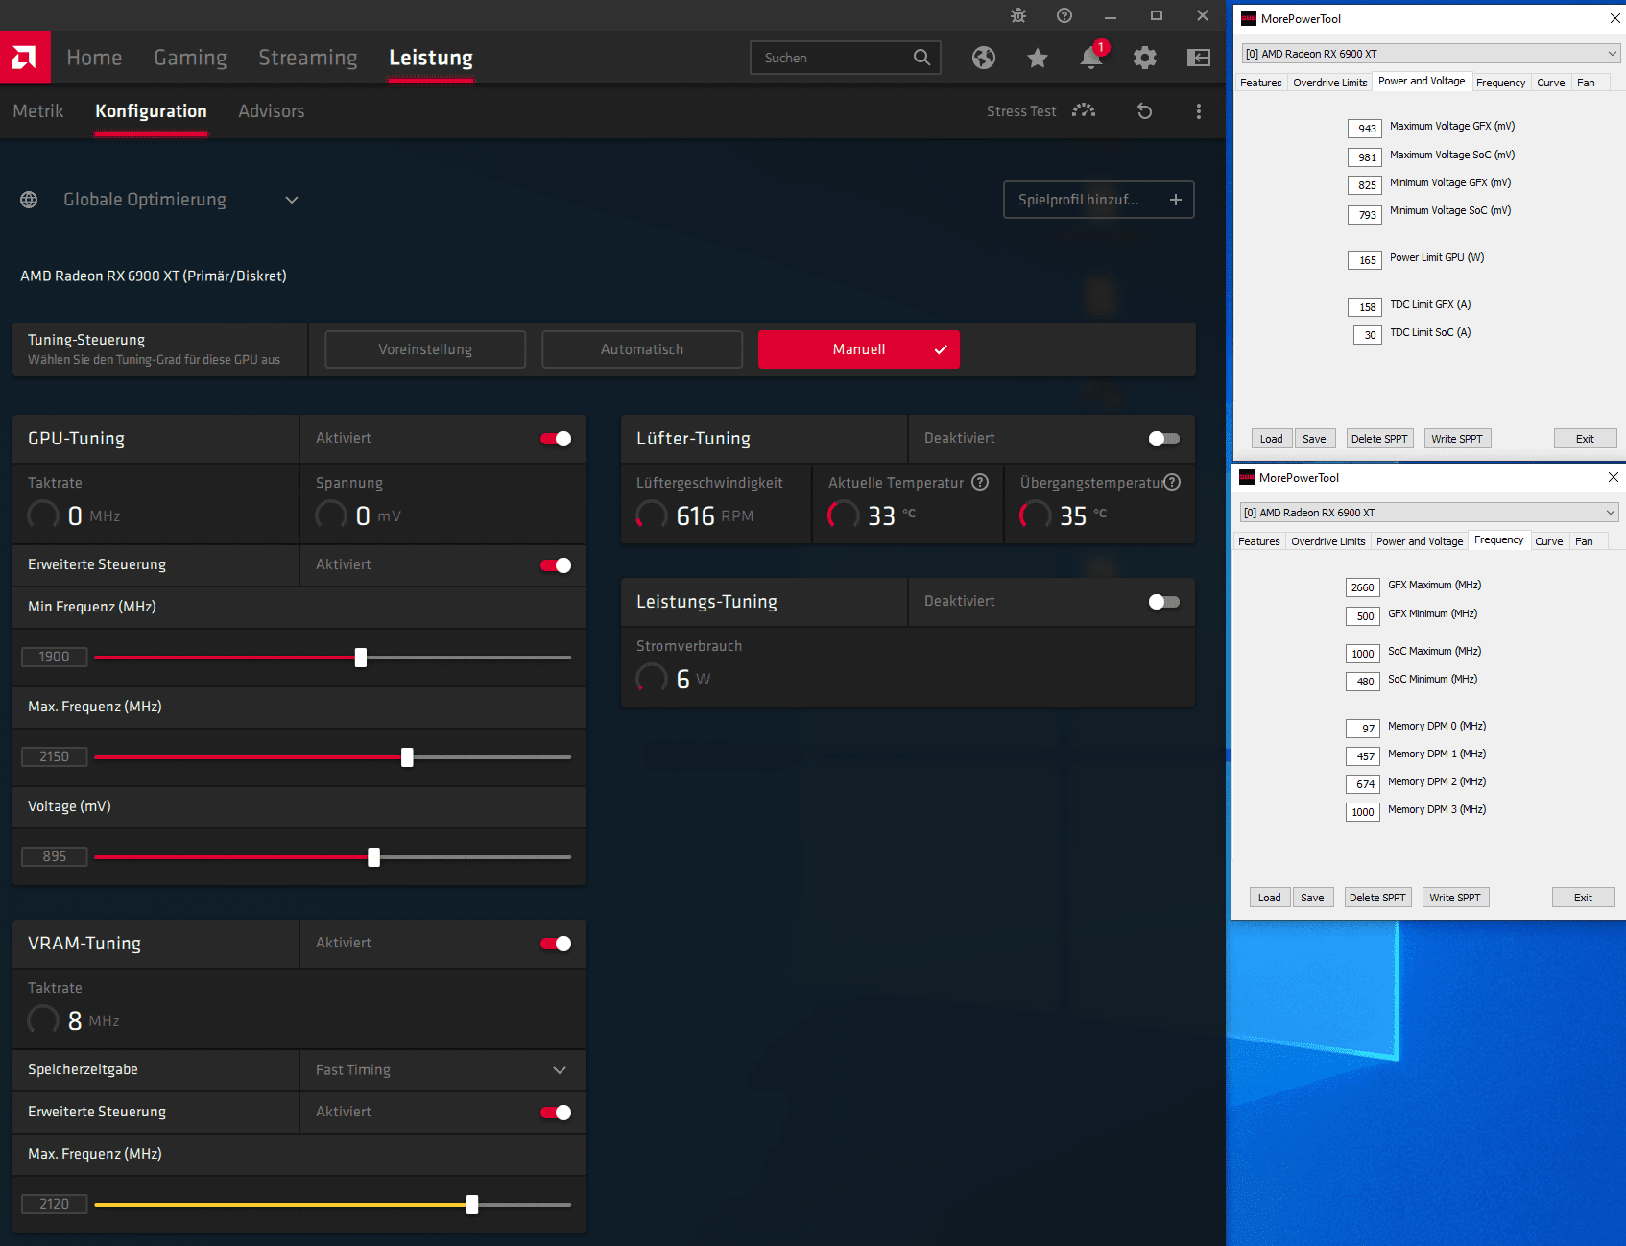Enable the Lüfter-Tuning switch
The width and height of the screenshot is (1626, 1246).
[x=1164, y=439]
